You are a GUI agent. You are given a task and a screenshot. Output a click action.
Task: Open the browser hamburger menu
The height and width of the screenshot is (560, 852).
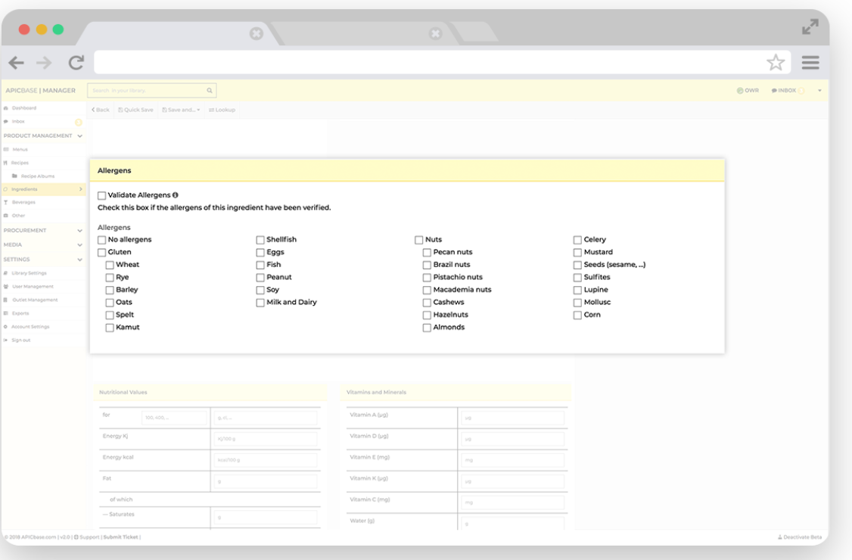(x=810, y=63)
